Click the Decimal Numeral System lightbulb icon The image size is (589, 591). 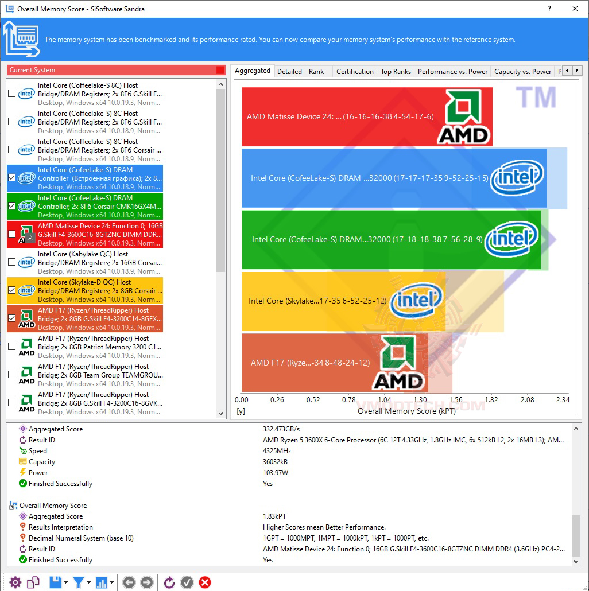(x=23, y=538)
